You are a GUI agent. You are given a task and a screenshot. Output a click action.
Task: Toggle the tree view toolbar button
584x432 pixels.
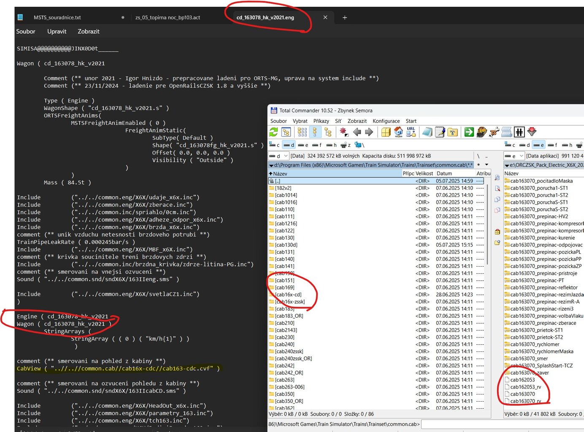328,132
